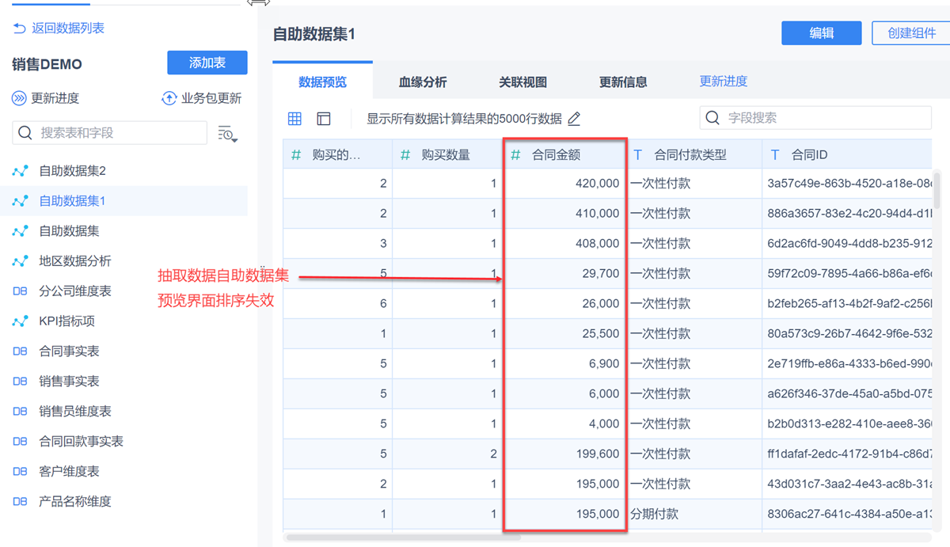Focus the 字段搜索 search field
This screenshot has width=950, height=547.
[823, 118]
